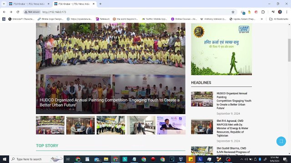Open the Sticky Notes taskbar icon

tap(191, 159)
